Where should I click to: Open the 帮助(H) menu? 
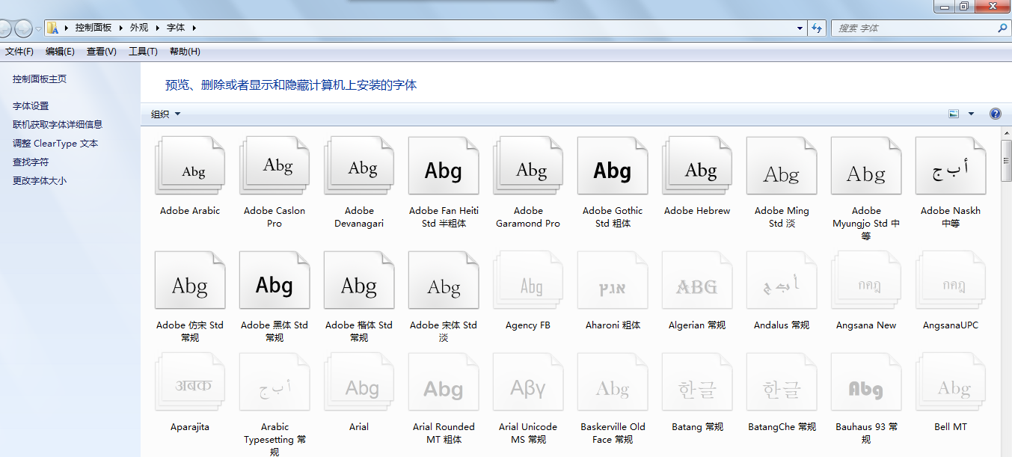point(185,52)
